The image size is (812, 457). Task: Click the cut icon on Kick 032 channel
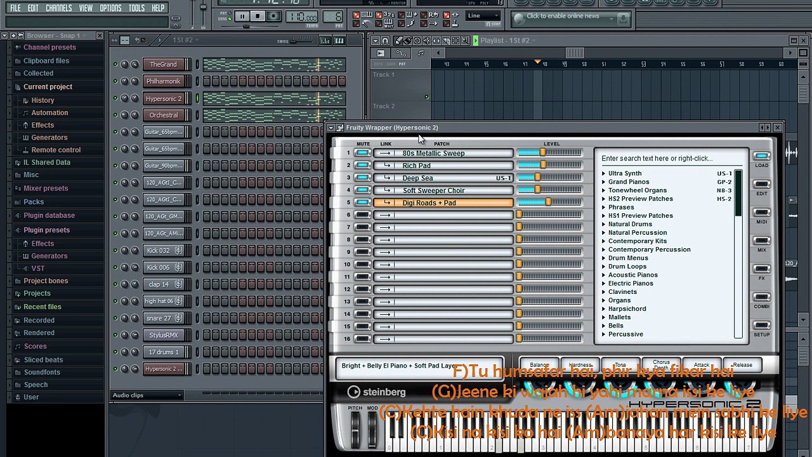178,250
